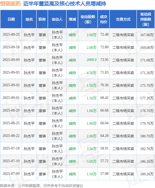Select the 变动人 column header
155x188 pixels.
[57, 19]
